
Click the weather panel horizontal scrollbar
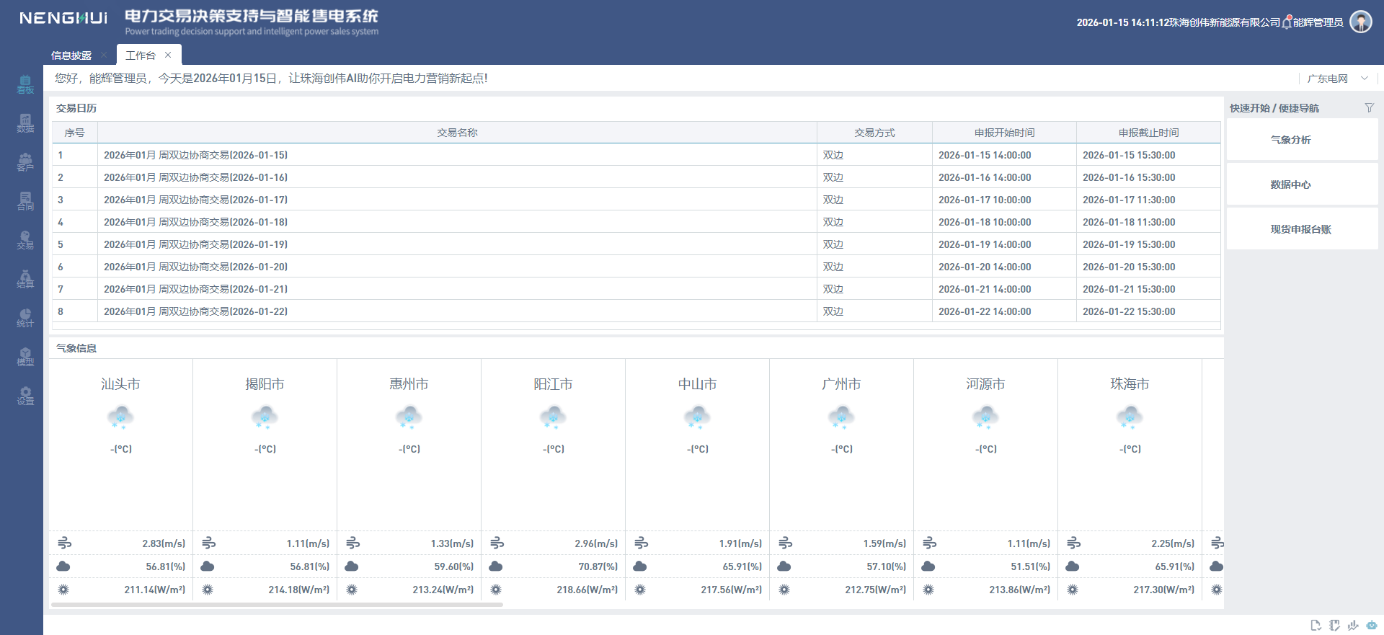point(277,605)
